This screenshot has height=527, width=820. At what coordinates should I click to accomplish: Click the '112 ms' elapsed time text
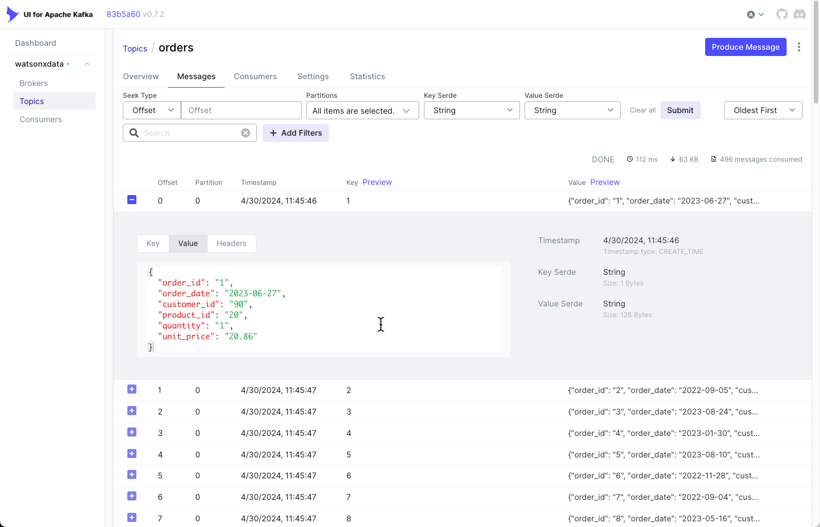click(646, 159)
